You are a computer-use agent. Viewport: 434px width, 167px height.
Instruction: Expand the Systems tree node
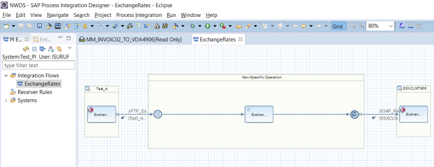pos(6,101)
